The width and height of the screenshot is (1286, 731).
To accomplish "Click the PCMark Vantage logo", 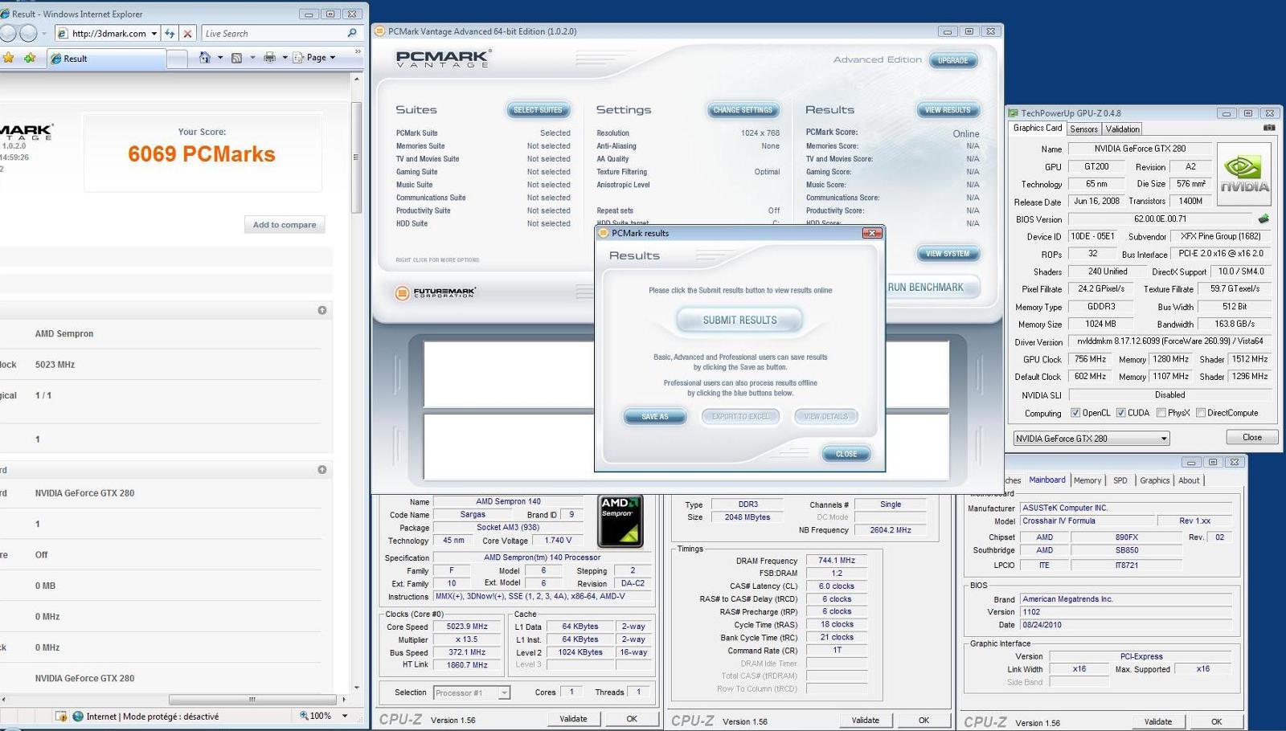I will coord(443,59).
